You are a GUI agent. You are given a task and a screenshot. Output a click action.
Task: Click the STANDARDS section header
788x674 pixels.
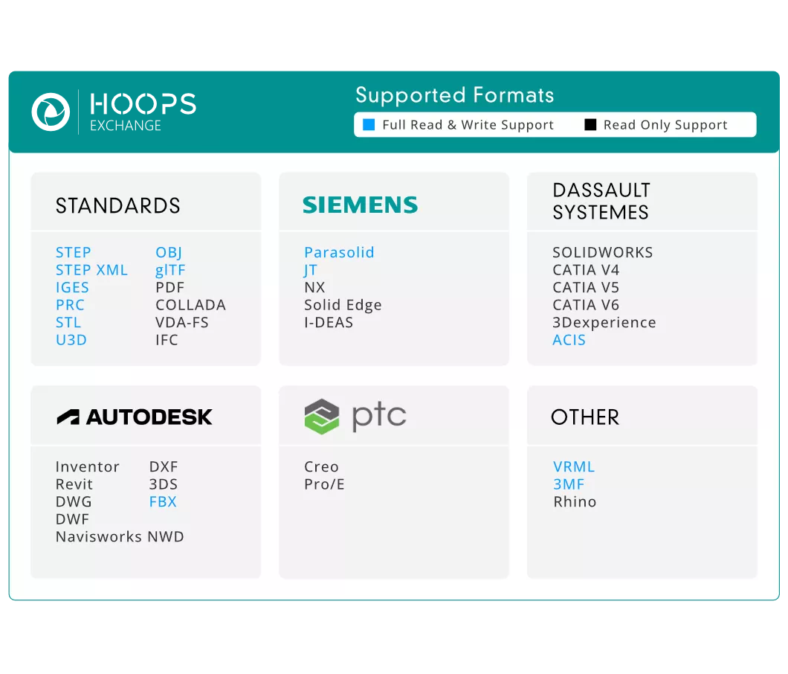tap(118, 206)
